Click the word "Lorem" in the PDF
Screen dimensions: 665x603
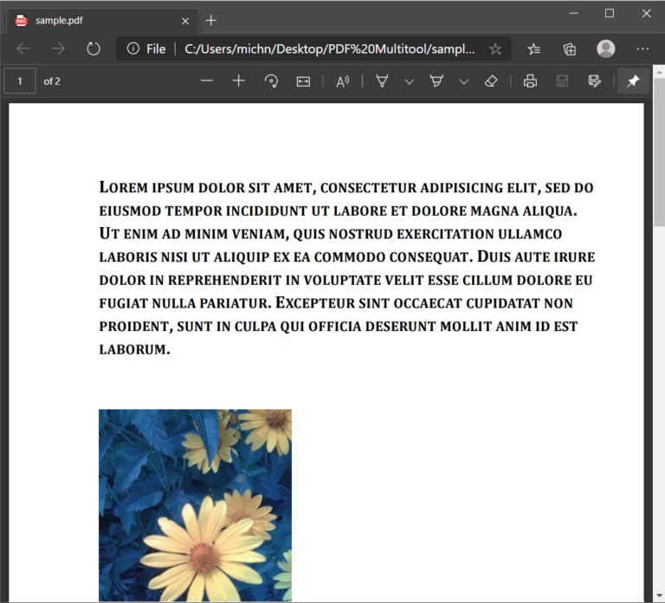(124, 187)
